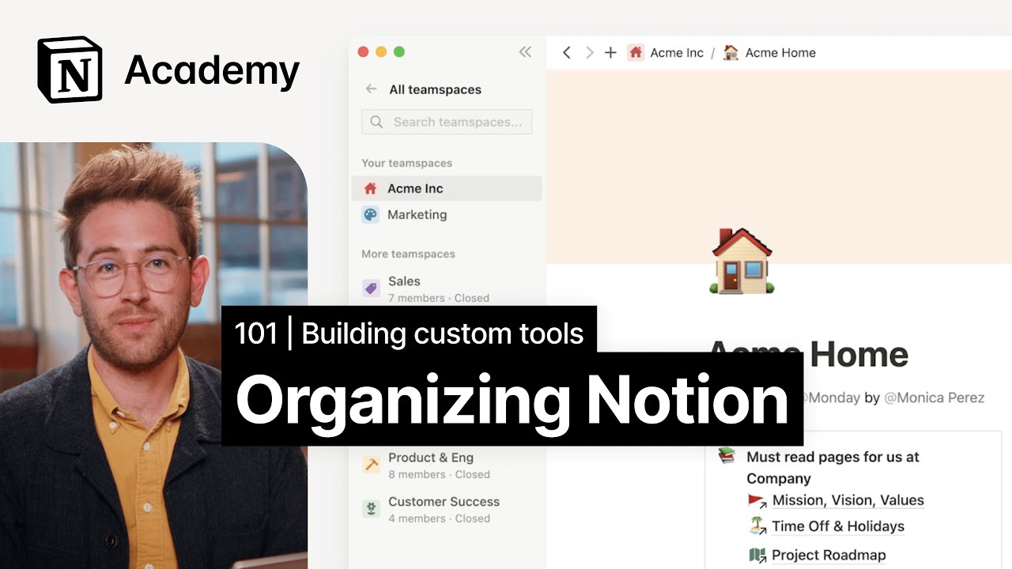
Task: Go forward using the right navigation arrow
Action: click(589, 53)
